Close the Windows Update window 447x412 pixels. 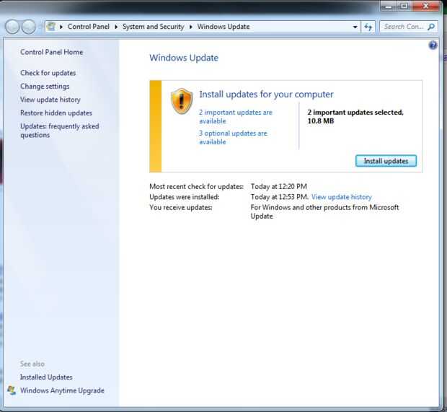click(x=425, y=6)
